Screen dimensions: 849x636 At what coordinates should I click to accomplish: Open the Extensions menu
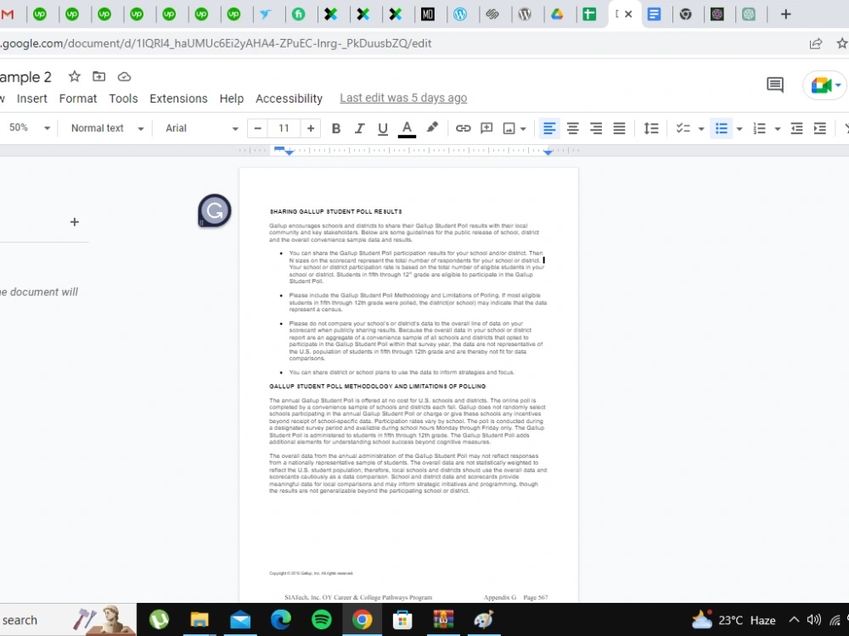[x=178, y=98]
